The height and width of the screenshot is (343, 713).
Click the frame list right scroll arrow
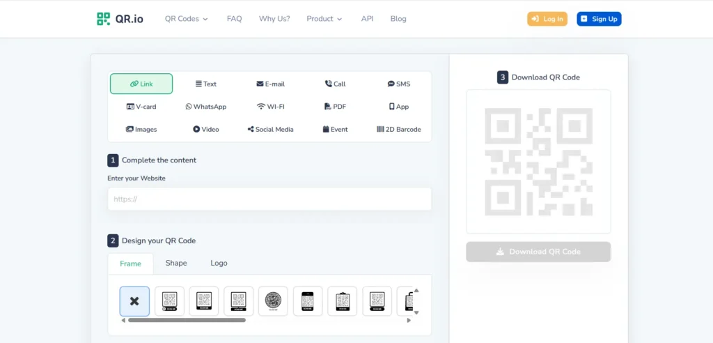409,320
